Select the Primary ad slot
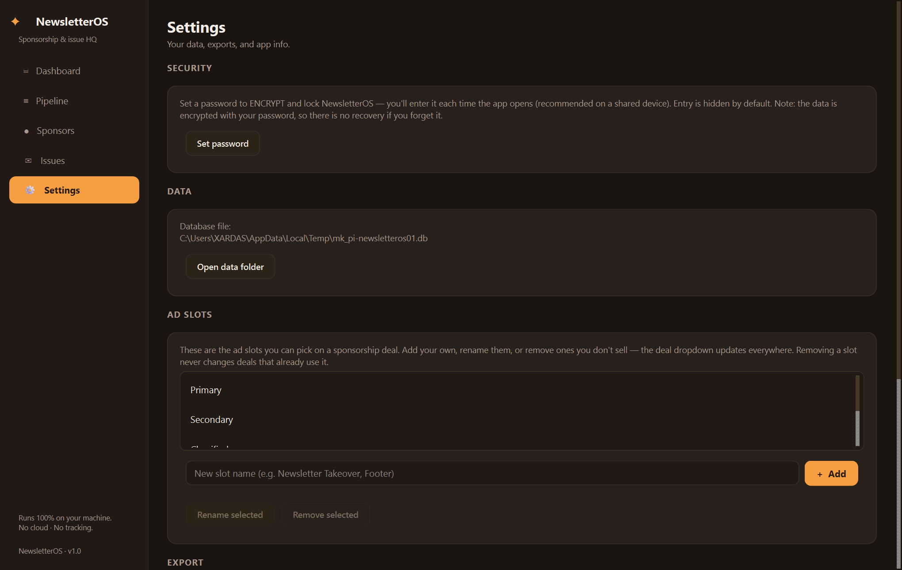 [517, 390]
